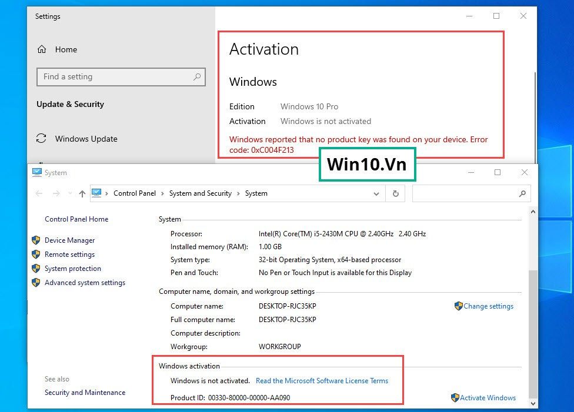This screenshot has width=574, height=412.
Task: Click the Device Manager shield icon
Action: 36,240
